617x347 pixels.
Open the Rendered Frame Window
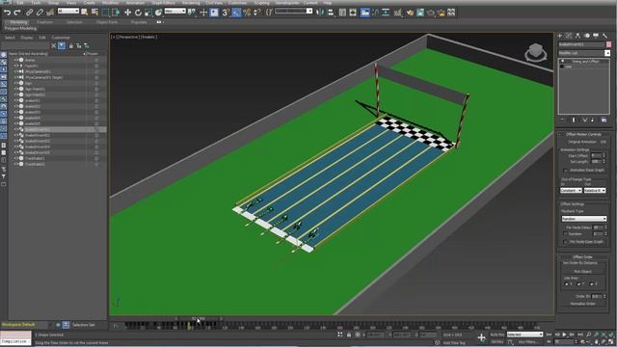(420, 13)
